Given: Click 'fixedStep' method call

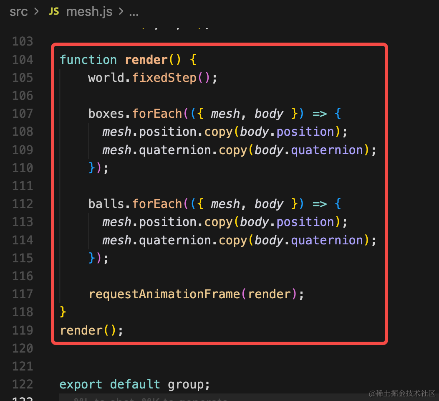Looking at the screenshot, I should [x=164, y=78].
